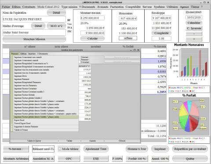This screenshot has height=164, width=211.
Task: Click the Quitter button
Action: pyautogui.click(x=190, y=159)
